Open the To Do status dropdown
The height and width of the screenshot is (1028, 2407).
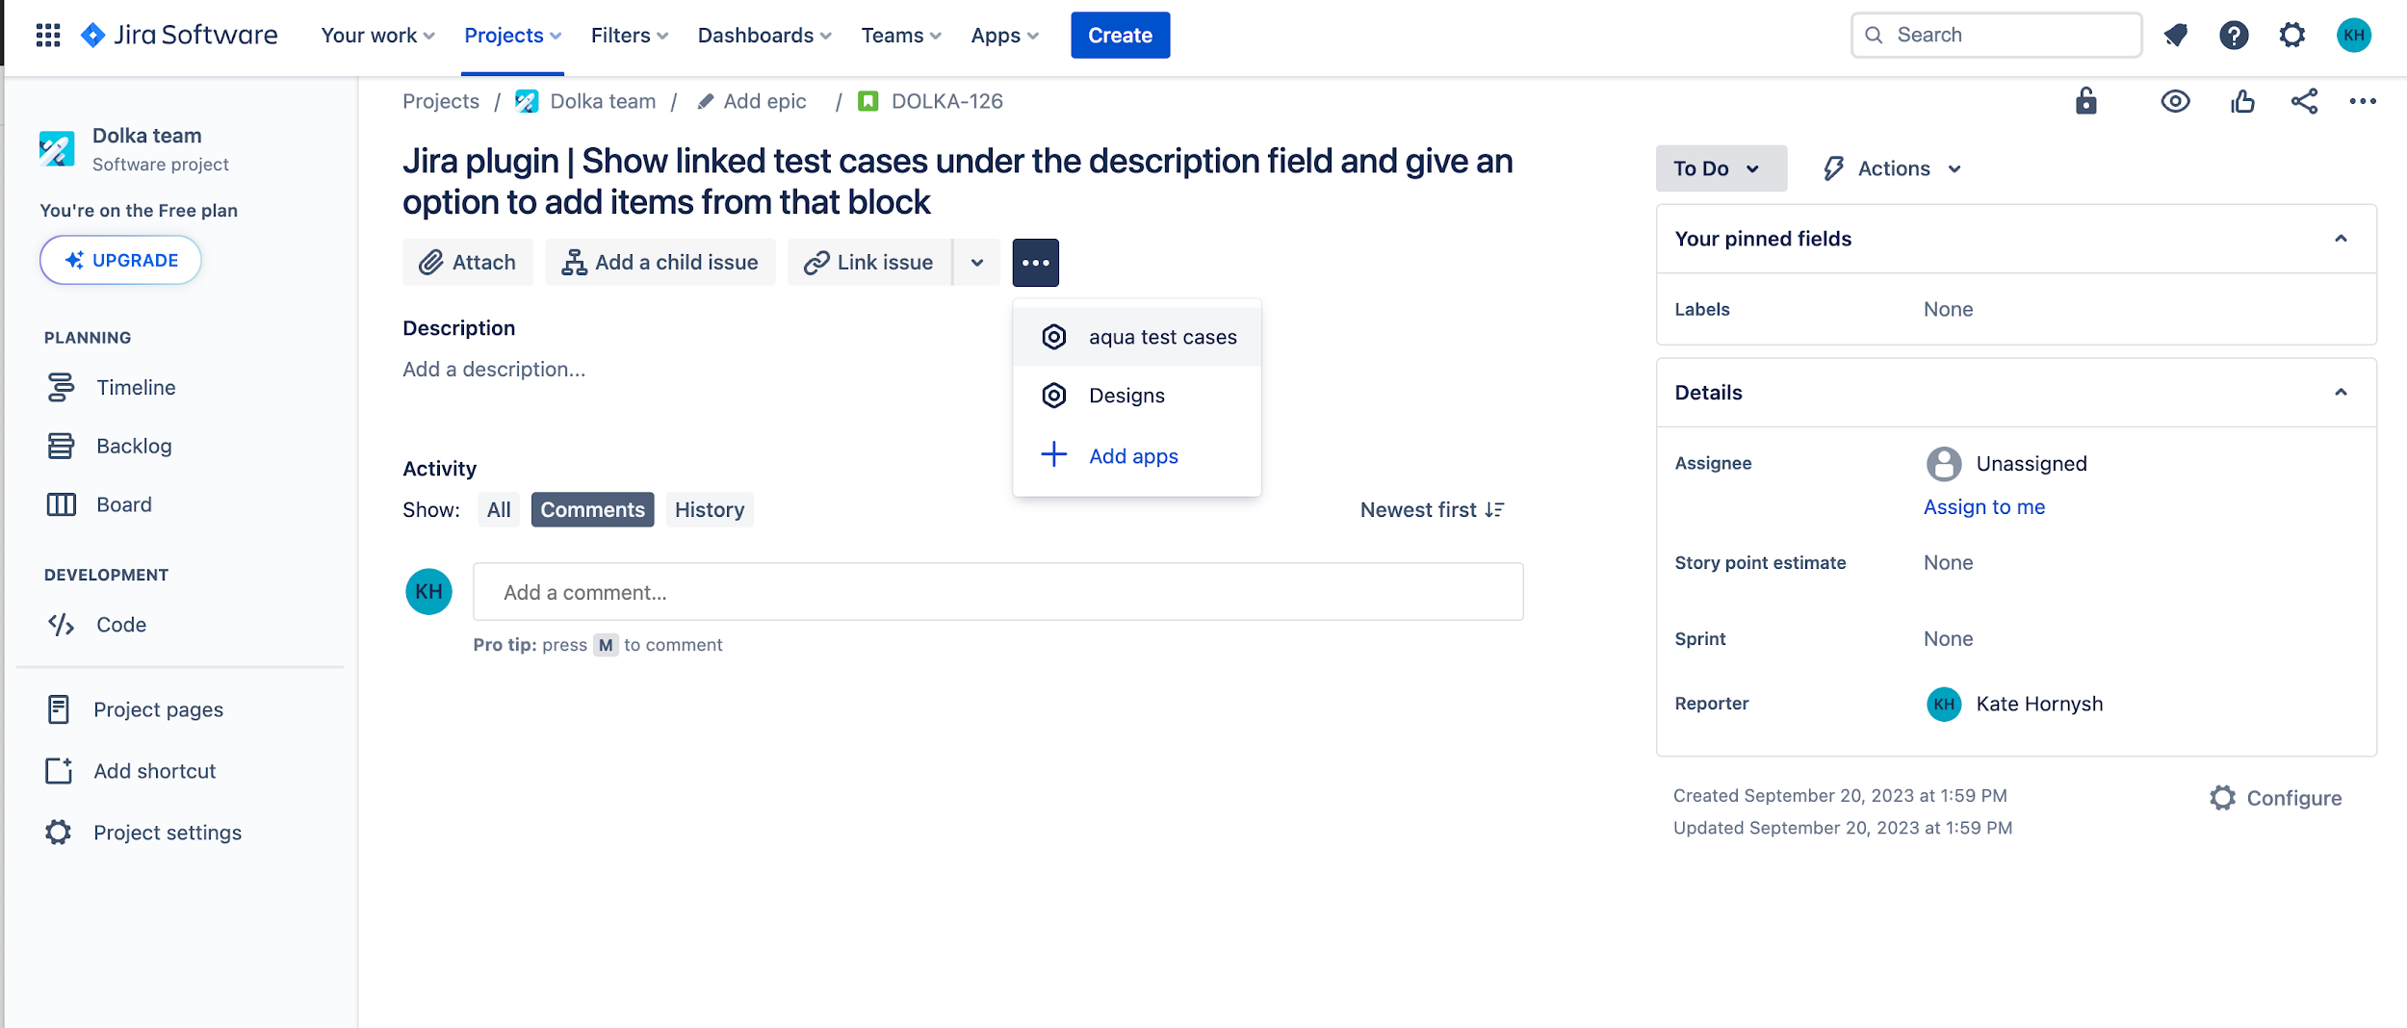(1720, 168)
